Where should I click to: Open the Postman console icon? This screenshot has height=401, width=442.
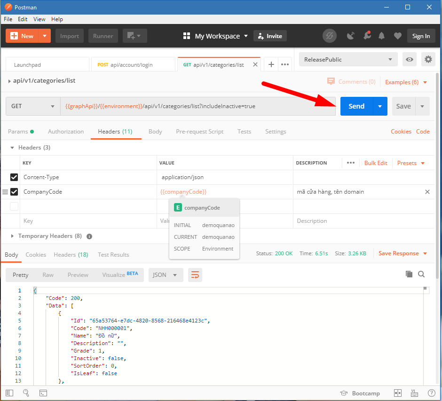43,393
